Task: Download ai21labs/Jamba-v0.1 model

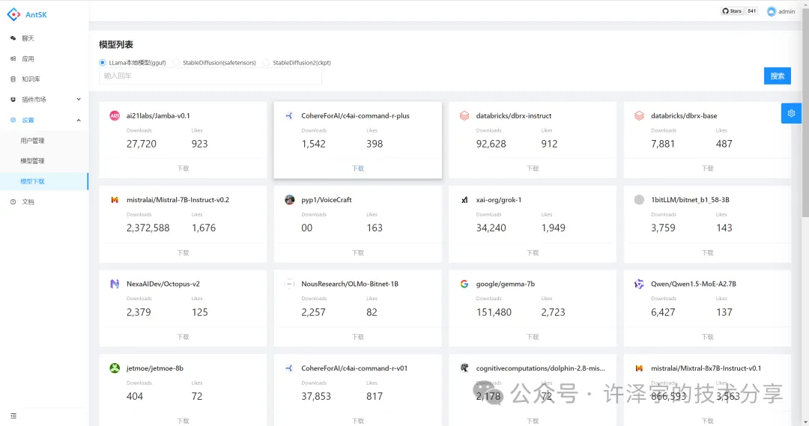Action: 184,168
